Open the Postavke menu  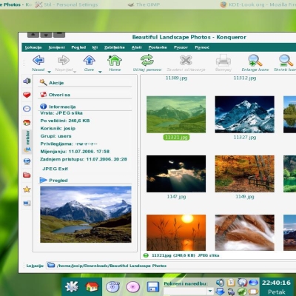click(x=158, y=47)
